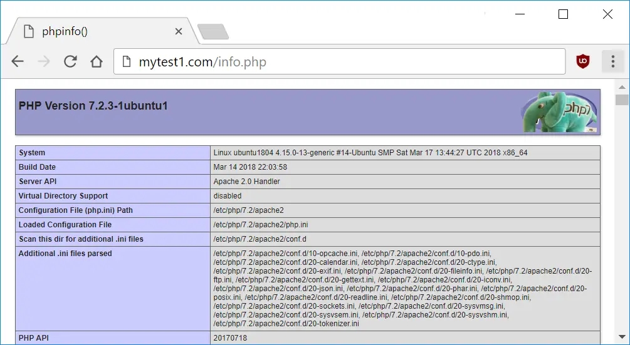Open the browser home page
This screenshot has width=630, height=345.
click(97, 61)
